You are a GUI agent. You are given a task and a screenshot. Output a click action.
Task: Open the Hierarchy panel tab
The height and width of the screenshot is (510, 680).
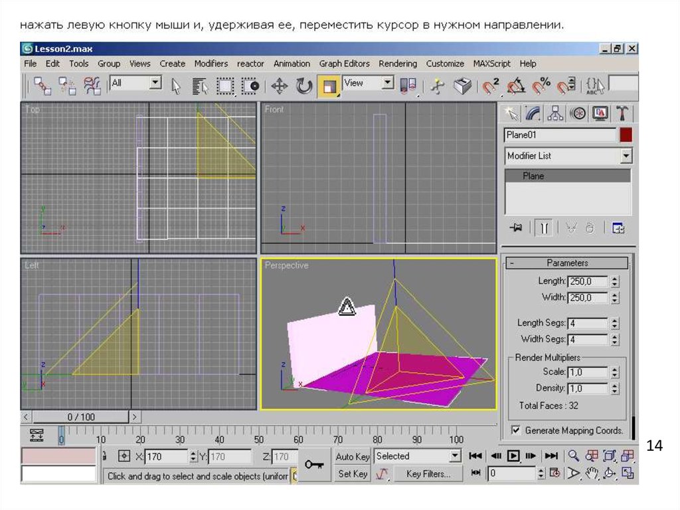pyautogui.click(x=555, y=113)
